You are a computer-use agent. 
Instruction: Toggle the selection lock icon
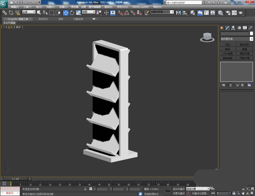tap(85, 189)
